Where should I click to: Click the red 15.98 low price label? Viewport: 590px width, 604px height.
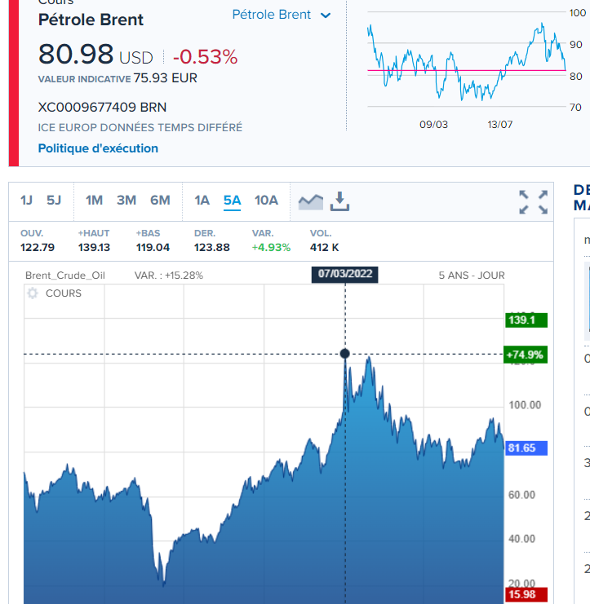point(526,594)
